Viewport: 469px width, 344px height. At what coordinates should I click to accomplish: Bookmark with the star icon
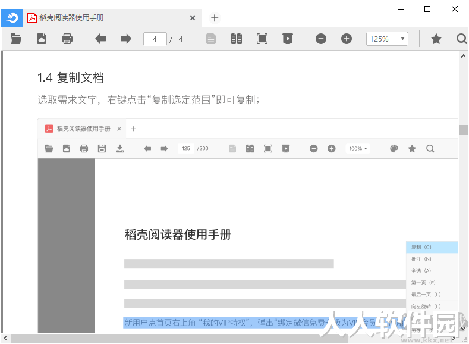[436, 39]
